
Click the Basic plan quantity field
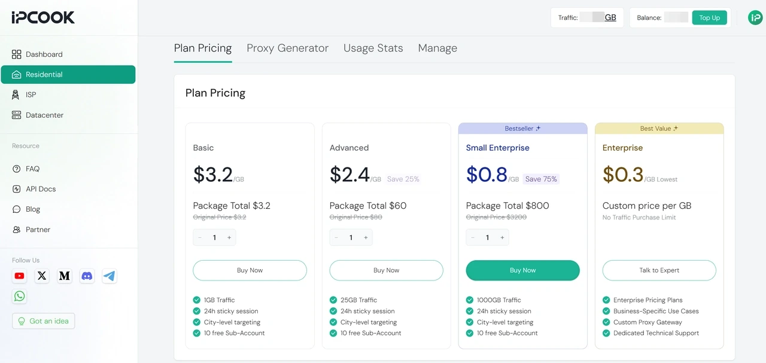tap(214, 237)
